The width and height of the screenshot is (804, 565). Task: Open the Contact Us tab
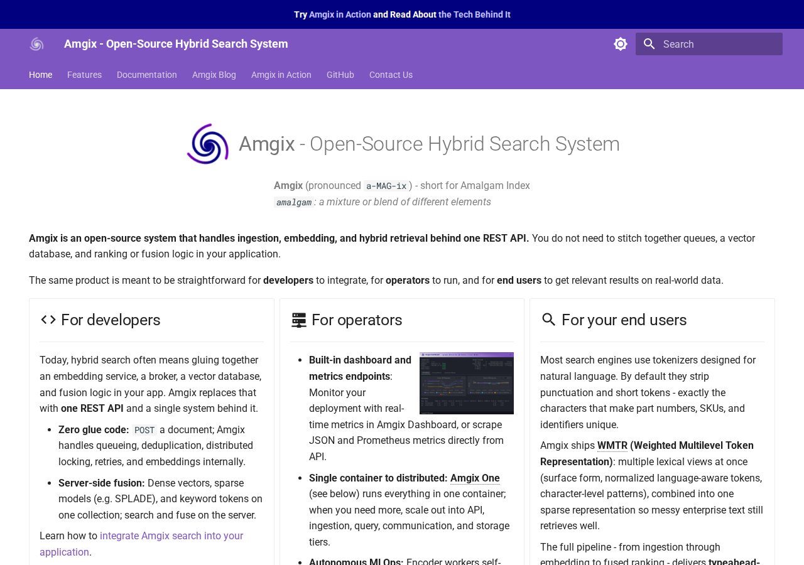click(x=391, y=75)
